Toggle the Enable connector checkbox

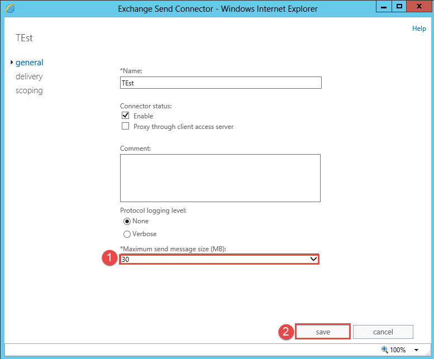click(x=125, y=116)
